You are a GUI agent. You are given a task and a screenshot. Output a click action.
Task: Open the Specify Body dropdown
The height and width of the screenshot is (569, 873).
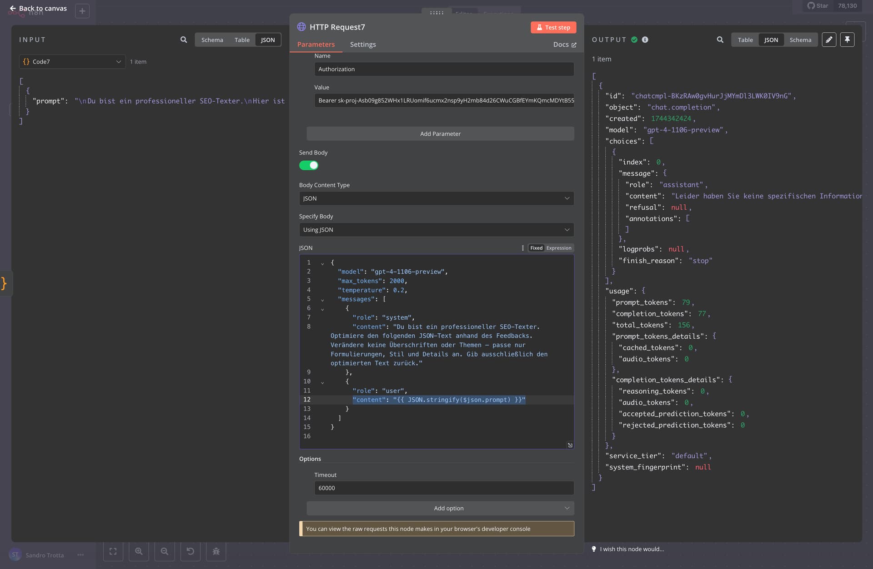[x=436, y=230]
